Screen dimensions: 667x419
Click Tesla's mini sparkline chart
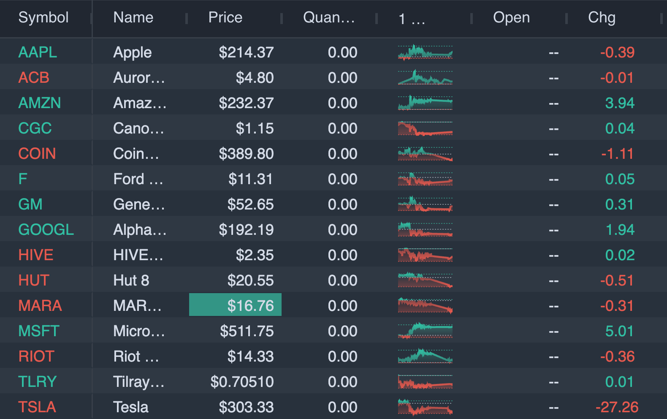point(425,407)
